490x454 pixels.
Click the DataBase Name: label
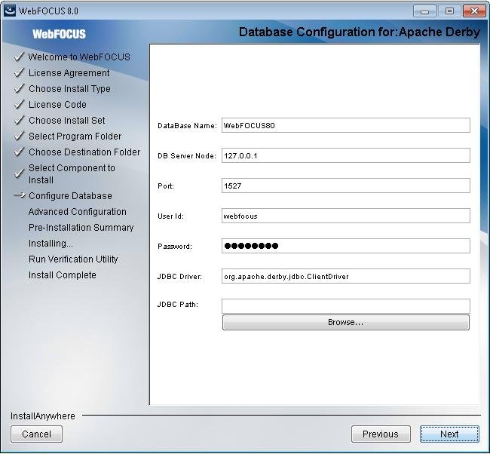pos(187,126)
